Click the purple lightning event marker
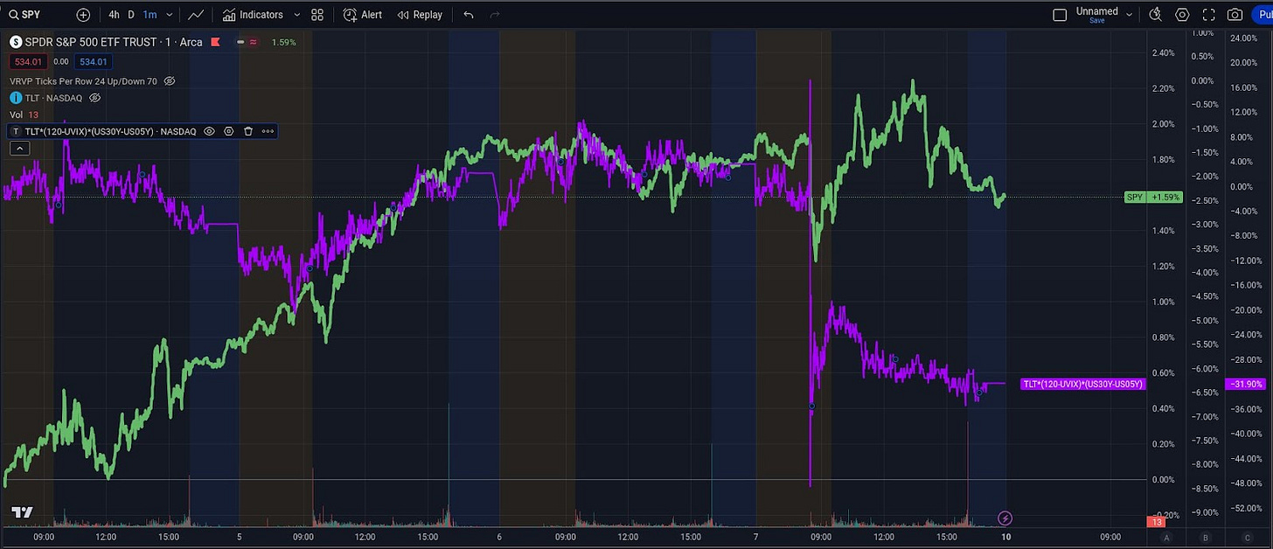Viewport: 1273px width, 549px height. [1005, 518]
